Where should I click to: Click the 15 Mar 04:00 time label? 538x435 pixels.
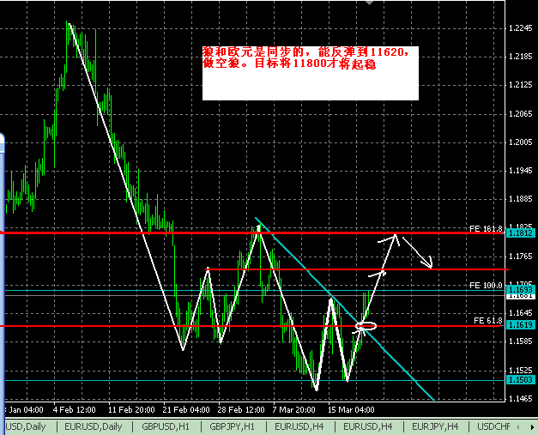point(351,409)
